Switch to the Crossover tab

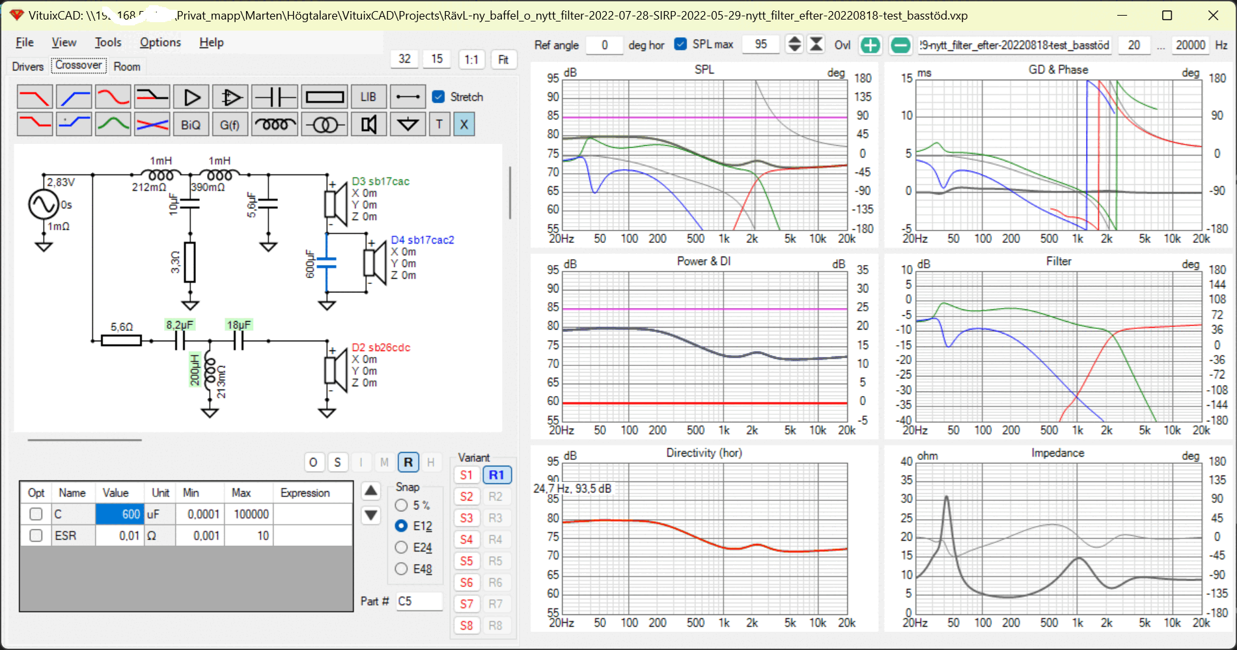(x=79, y=65)
